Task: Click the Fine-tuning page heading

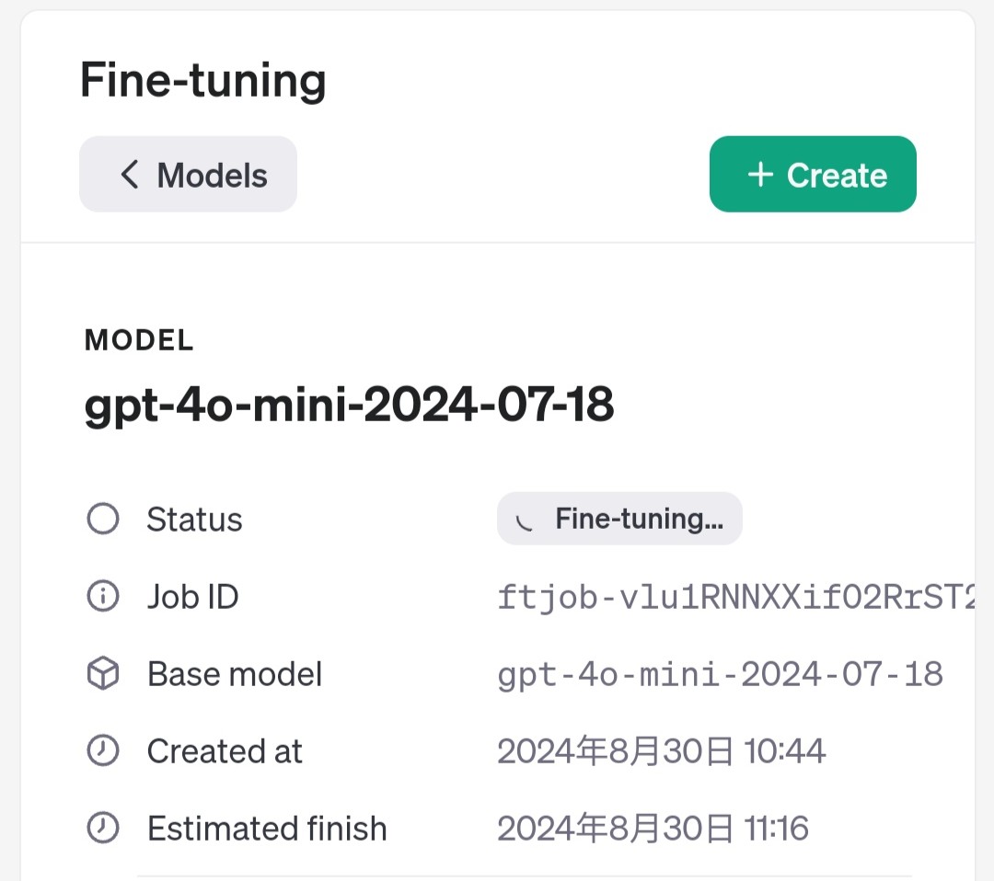Action: (203, 80)
